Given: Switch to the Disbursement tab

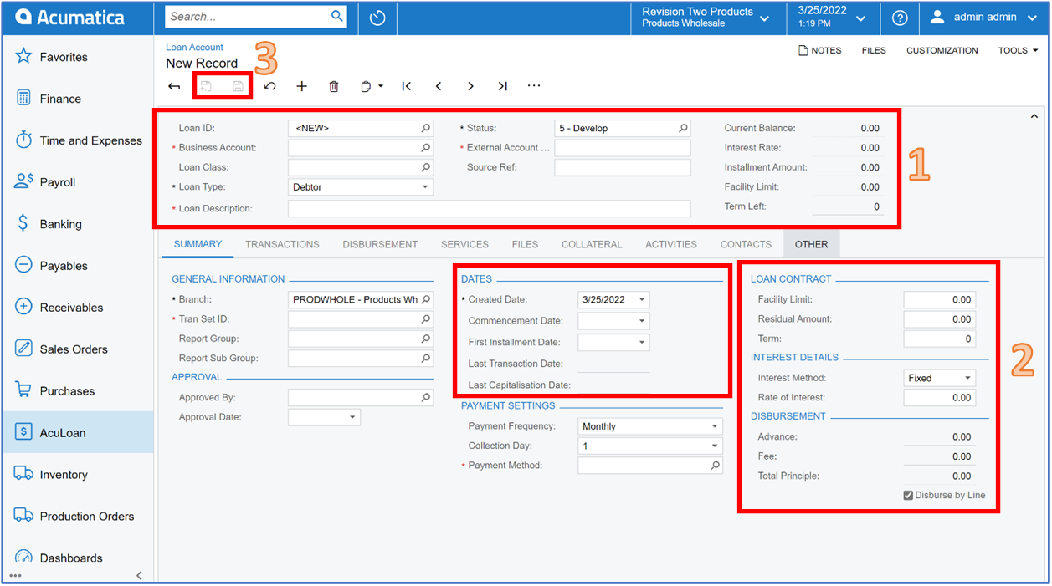Looking at the screenshot, I should [380, 245].
